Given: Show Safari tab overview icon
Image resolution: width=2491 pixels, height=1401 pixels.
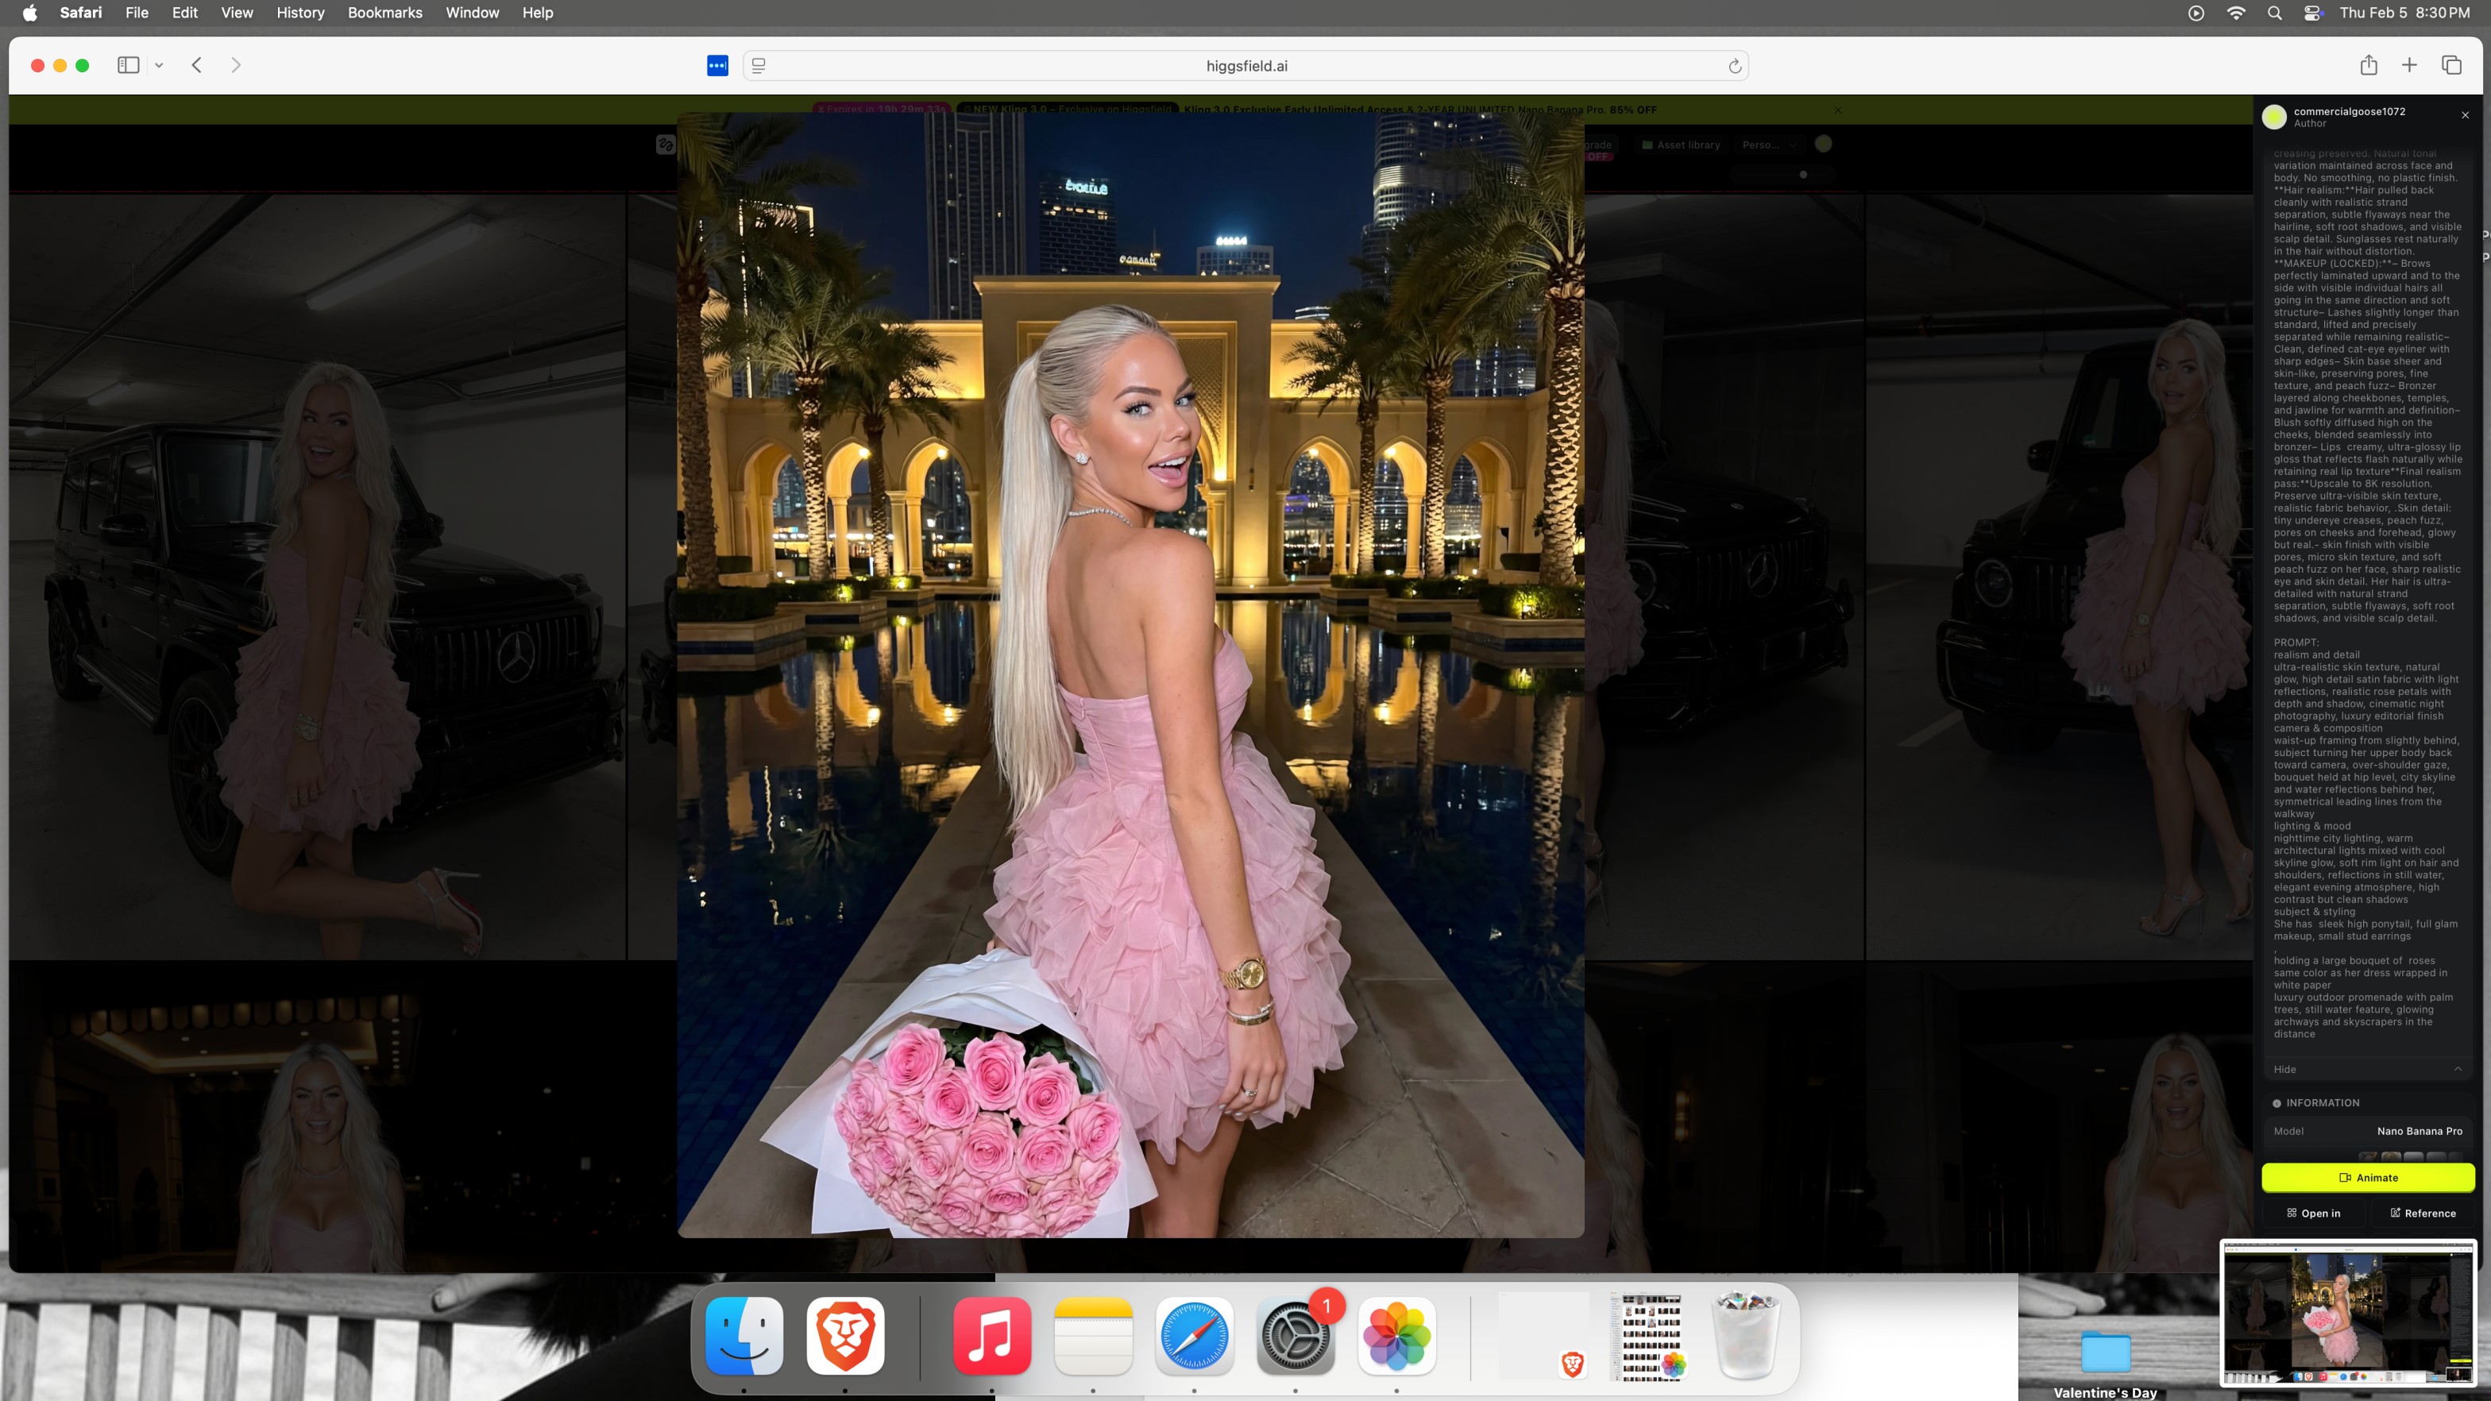Looking at the screenshot, I should pyautogui.click(x=2450, y=65).
